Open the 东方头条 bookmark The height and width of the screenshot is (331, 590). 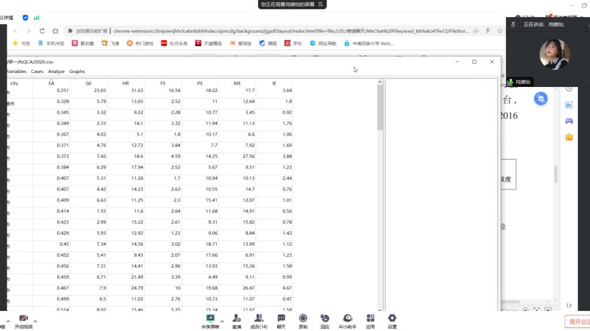point(174,43)
